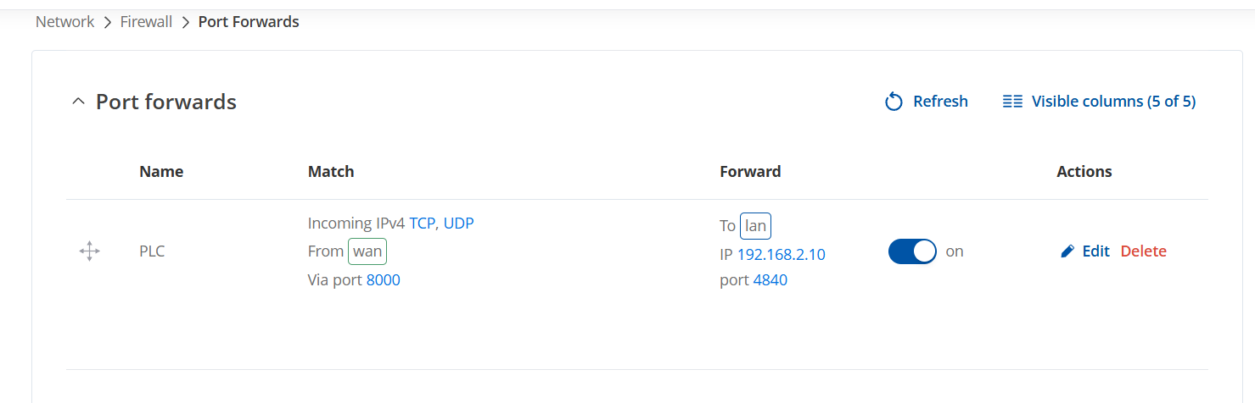Click the wan zone badge

[x=367, y=251]
